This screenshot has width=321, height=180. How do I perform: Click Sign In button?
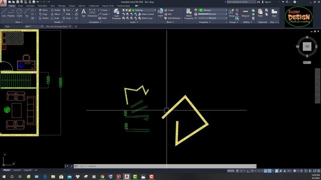pyautogui.click(x=266, y=2)
